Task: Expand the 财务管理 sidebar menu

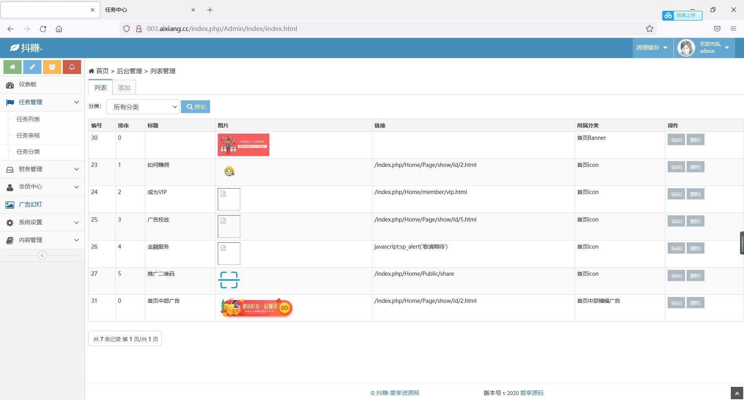Action: (42, 169)
